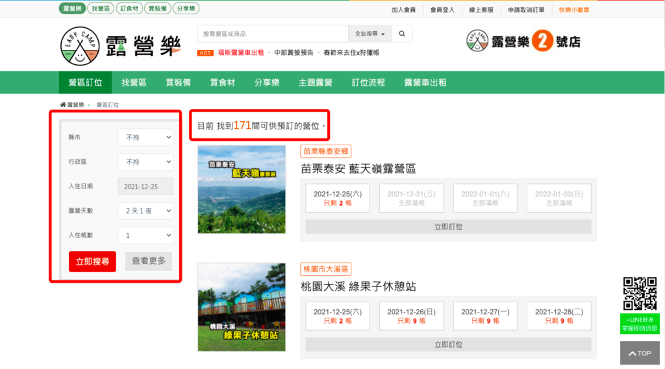
Task: Open the 露營樂 2號店 logo link
Action: 523,42
